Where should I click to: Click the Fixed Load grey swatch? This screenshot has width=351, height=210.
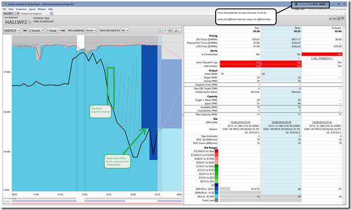click(216, 200)
